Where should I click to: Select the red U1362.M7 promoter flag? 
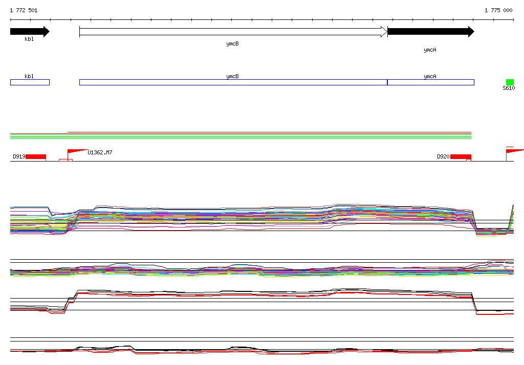pyautogui.click(x=76, y=151)
